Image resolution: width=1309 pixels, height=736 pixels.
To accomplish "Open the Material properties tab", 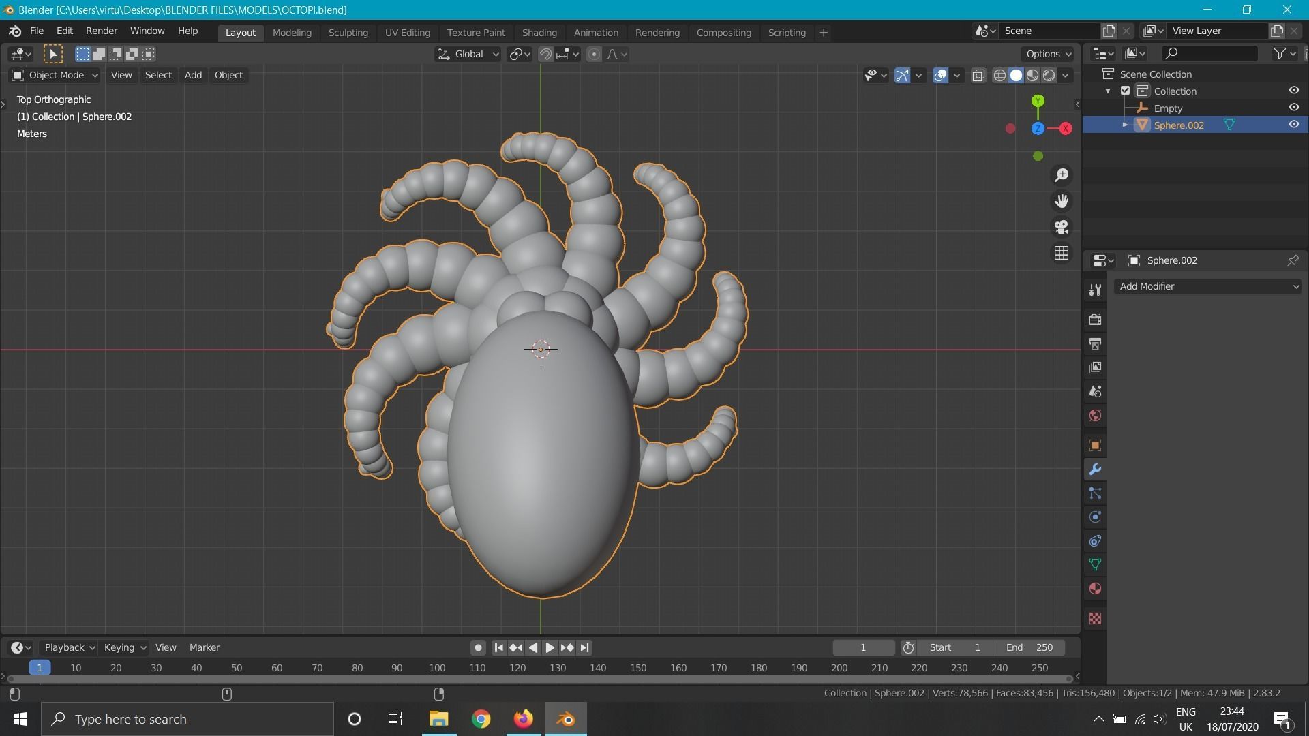I will [x=1095, y=589].
